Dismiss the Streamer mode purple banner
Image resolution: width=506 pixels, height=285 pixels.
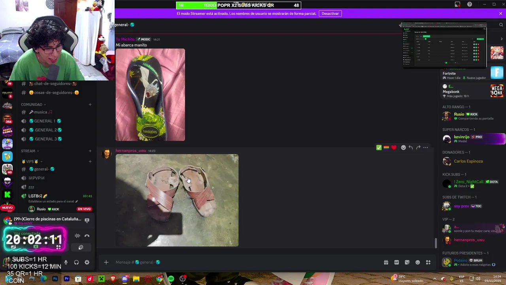coord(500,13)
